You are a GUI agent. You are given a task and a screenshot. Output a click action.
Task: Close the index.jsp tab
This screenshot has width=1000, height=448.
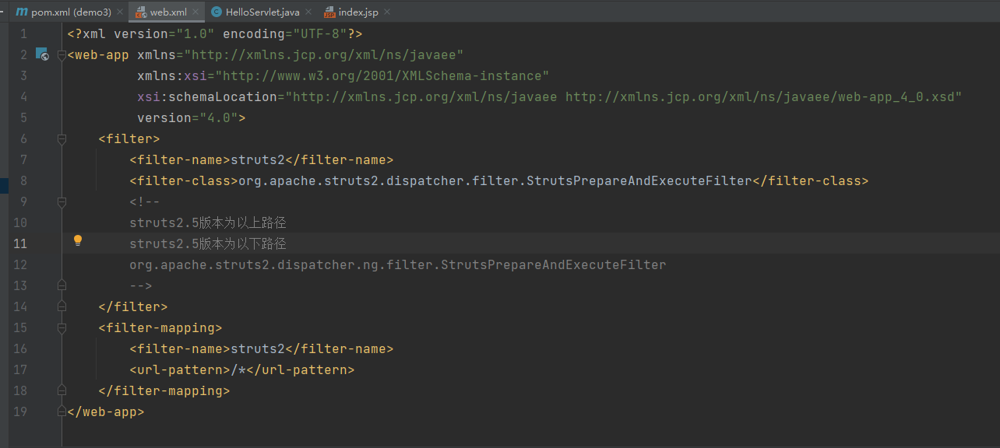click(x=388, y=12)
